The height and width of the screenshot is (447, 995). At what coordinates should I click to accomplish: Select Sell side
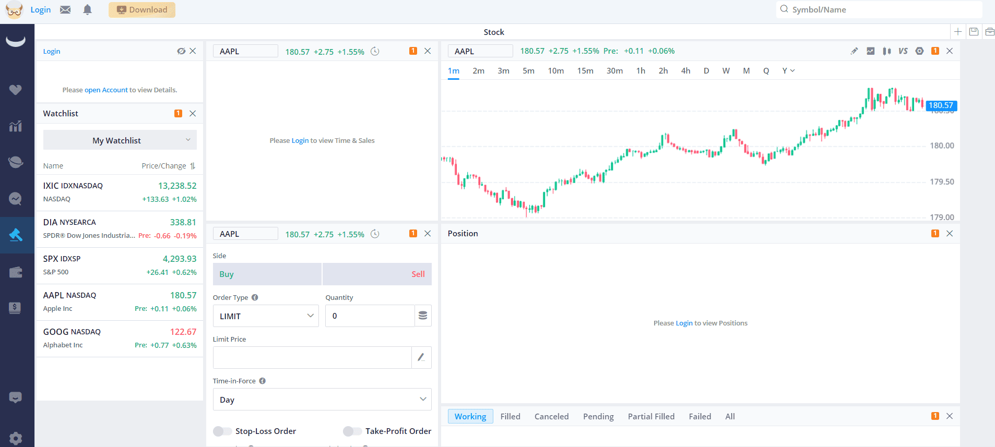(377, 274)
